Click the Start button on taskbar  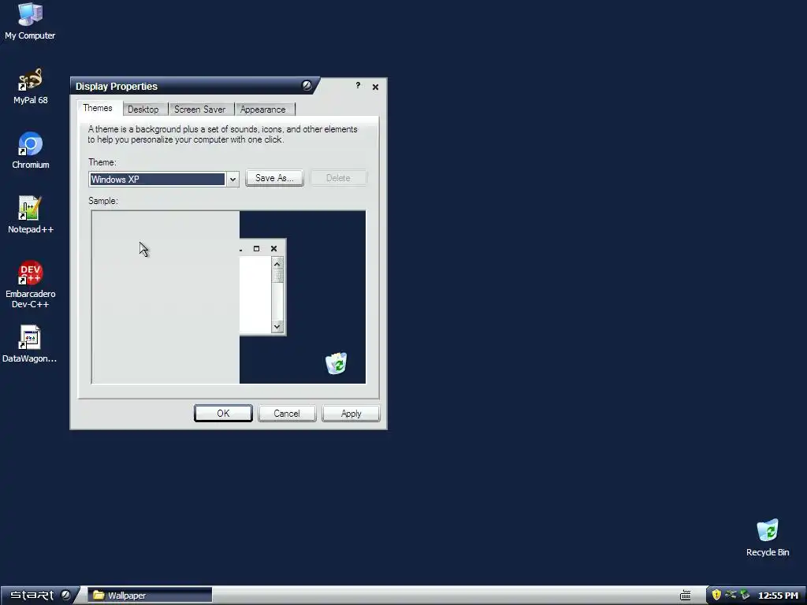[39, 596]
